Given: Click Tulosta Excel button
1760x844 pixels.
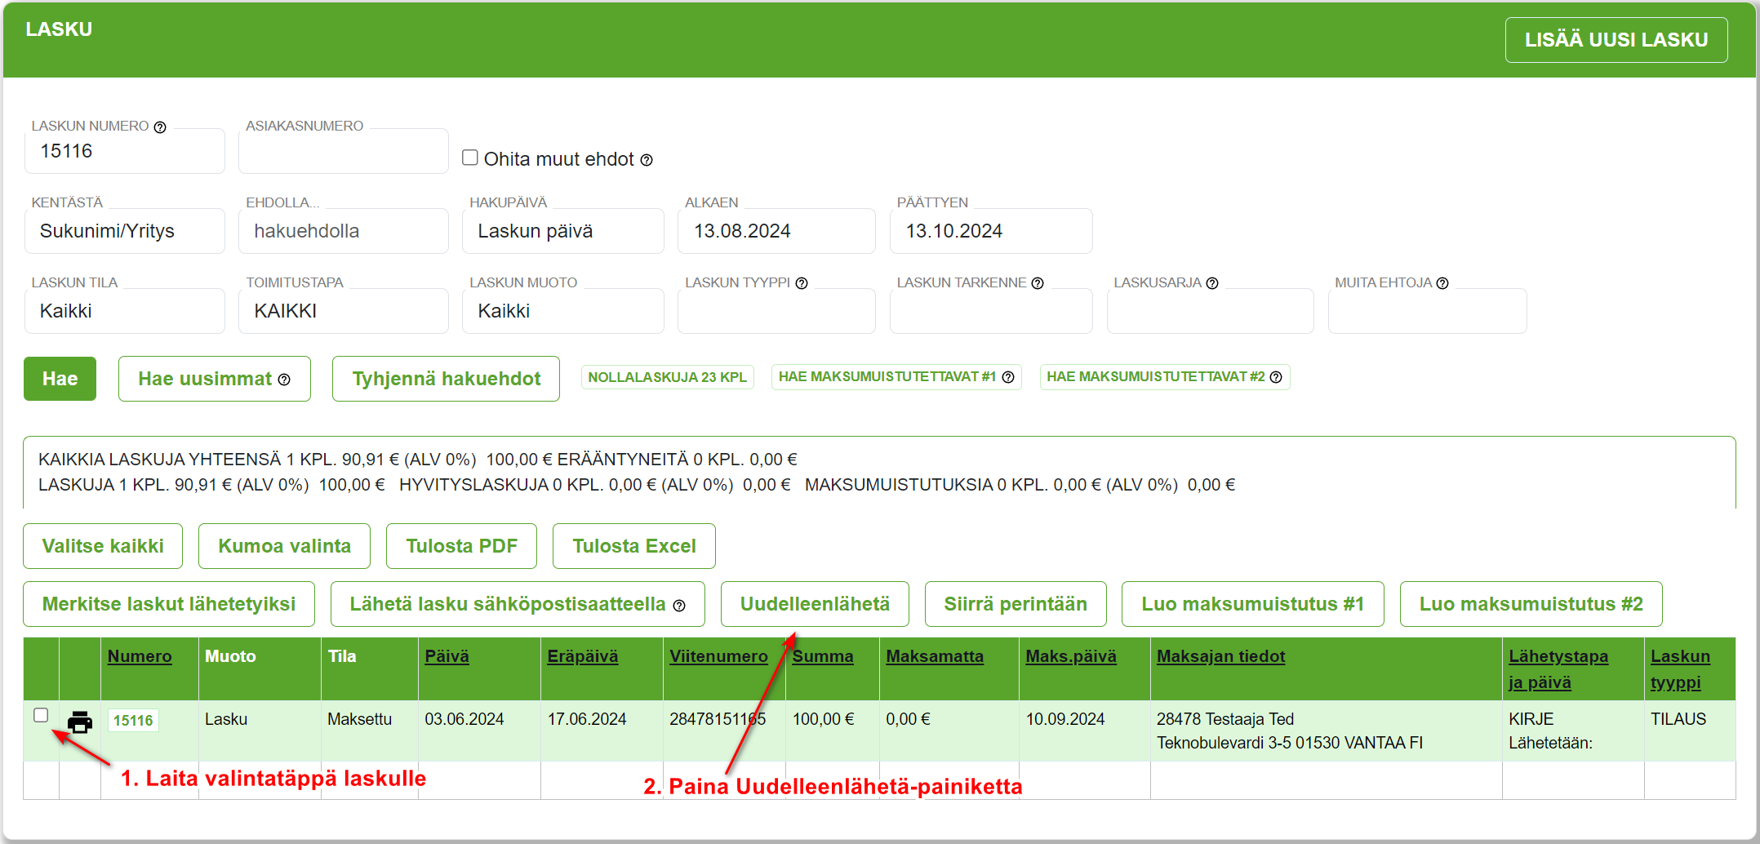Looking at the screenshot, I should [x=634, y=546].
